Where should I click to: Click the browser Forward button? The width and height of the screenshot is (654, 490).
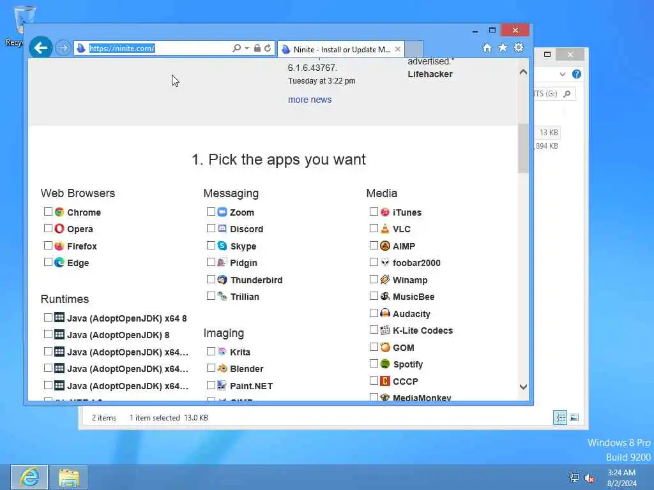tap(63, 48)
